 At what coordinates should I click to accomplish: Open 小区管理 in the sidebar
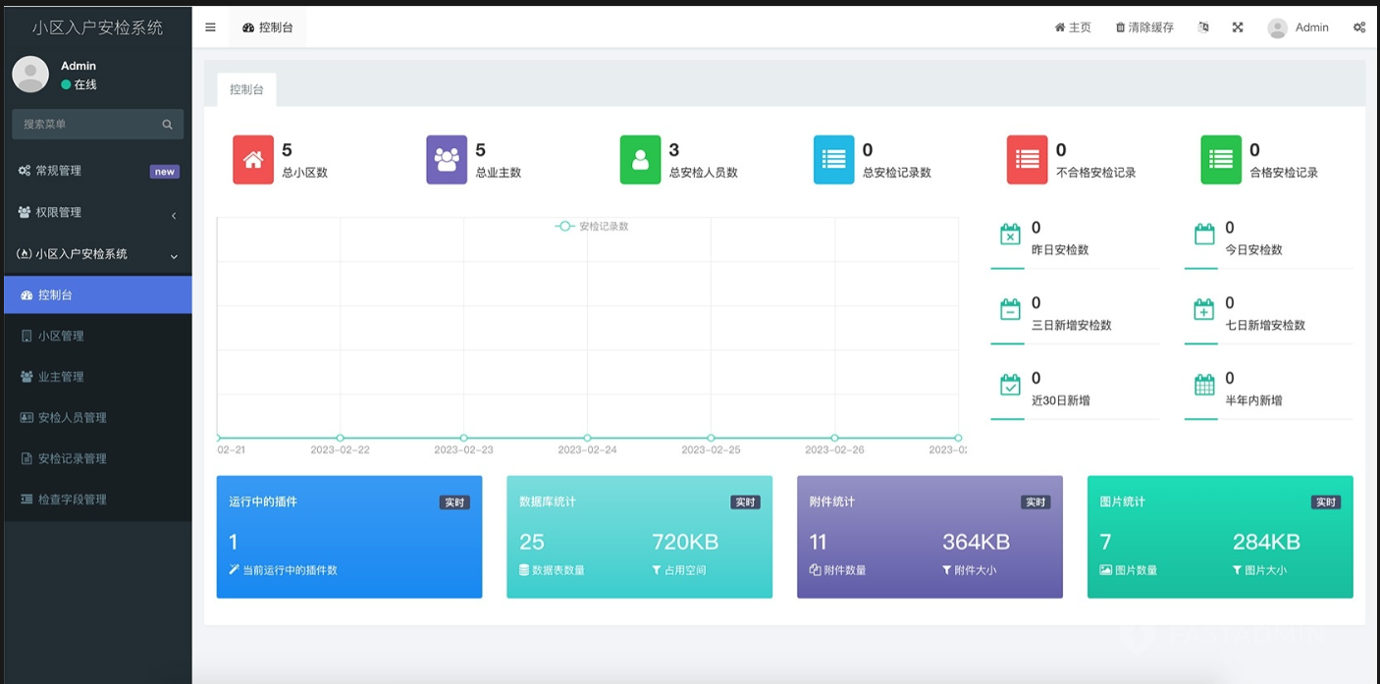[x=61, y=336]
